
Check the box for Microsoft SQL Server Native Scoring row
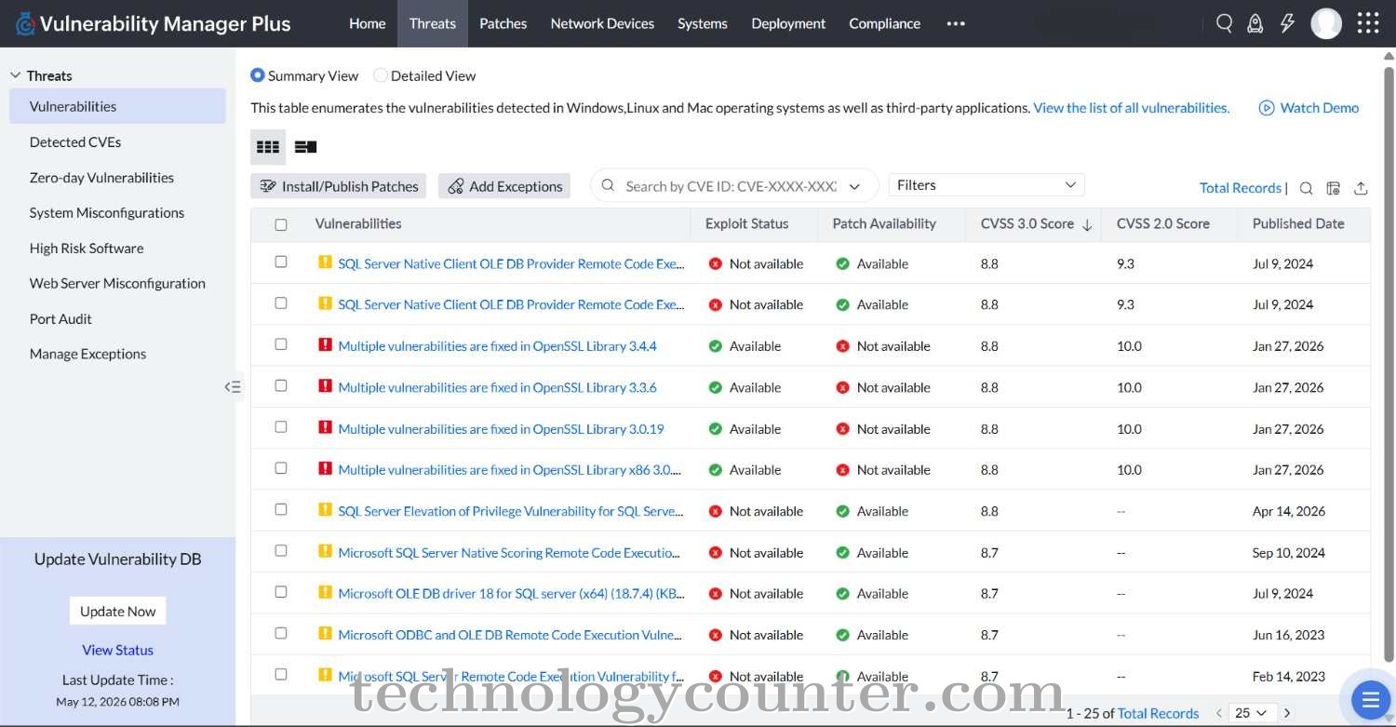tap(281, 550)
